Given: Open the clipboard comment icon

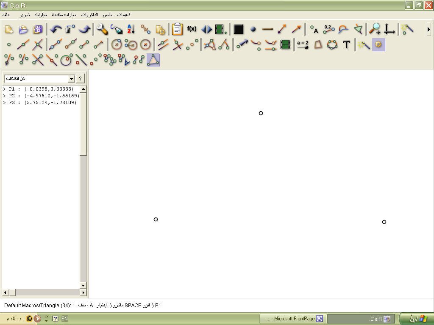Looking at the screenshot, I should [177, 29].
